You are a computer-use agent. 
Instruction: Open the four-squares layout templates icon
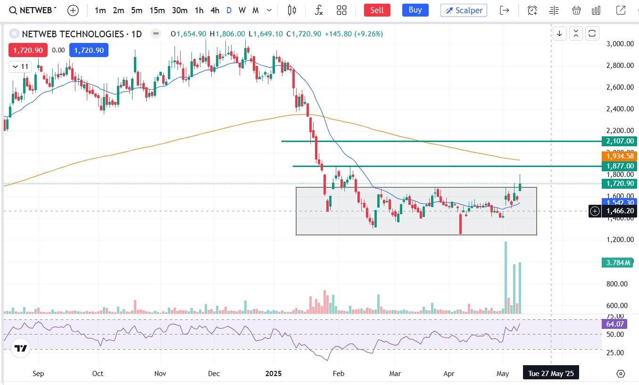tap(342, 10)
